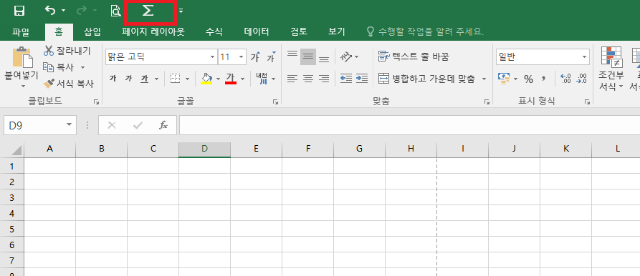Click the Undo arrow icon
The width and height of the screenshot is (640, 276).
50,11
